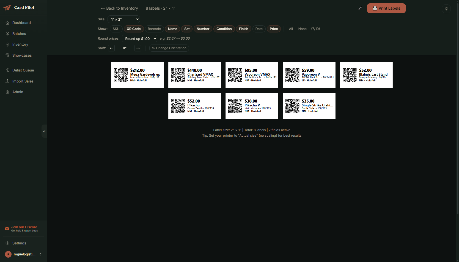Enable the SKU field chip

pyautogui.click(x=116, y=29)
